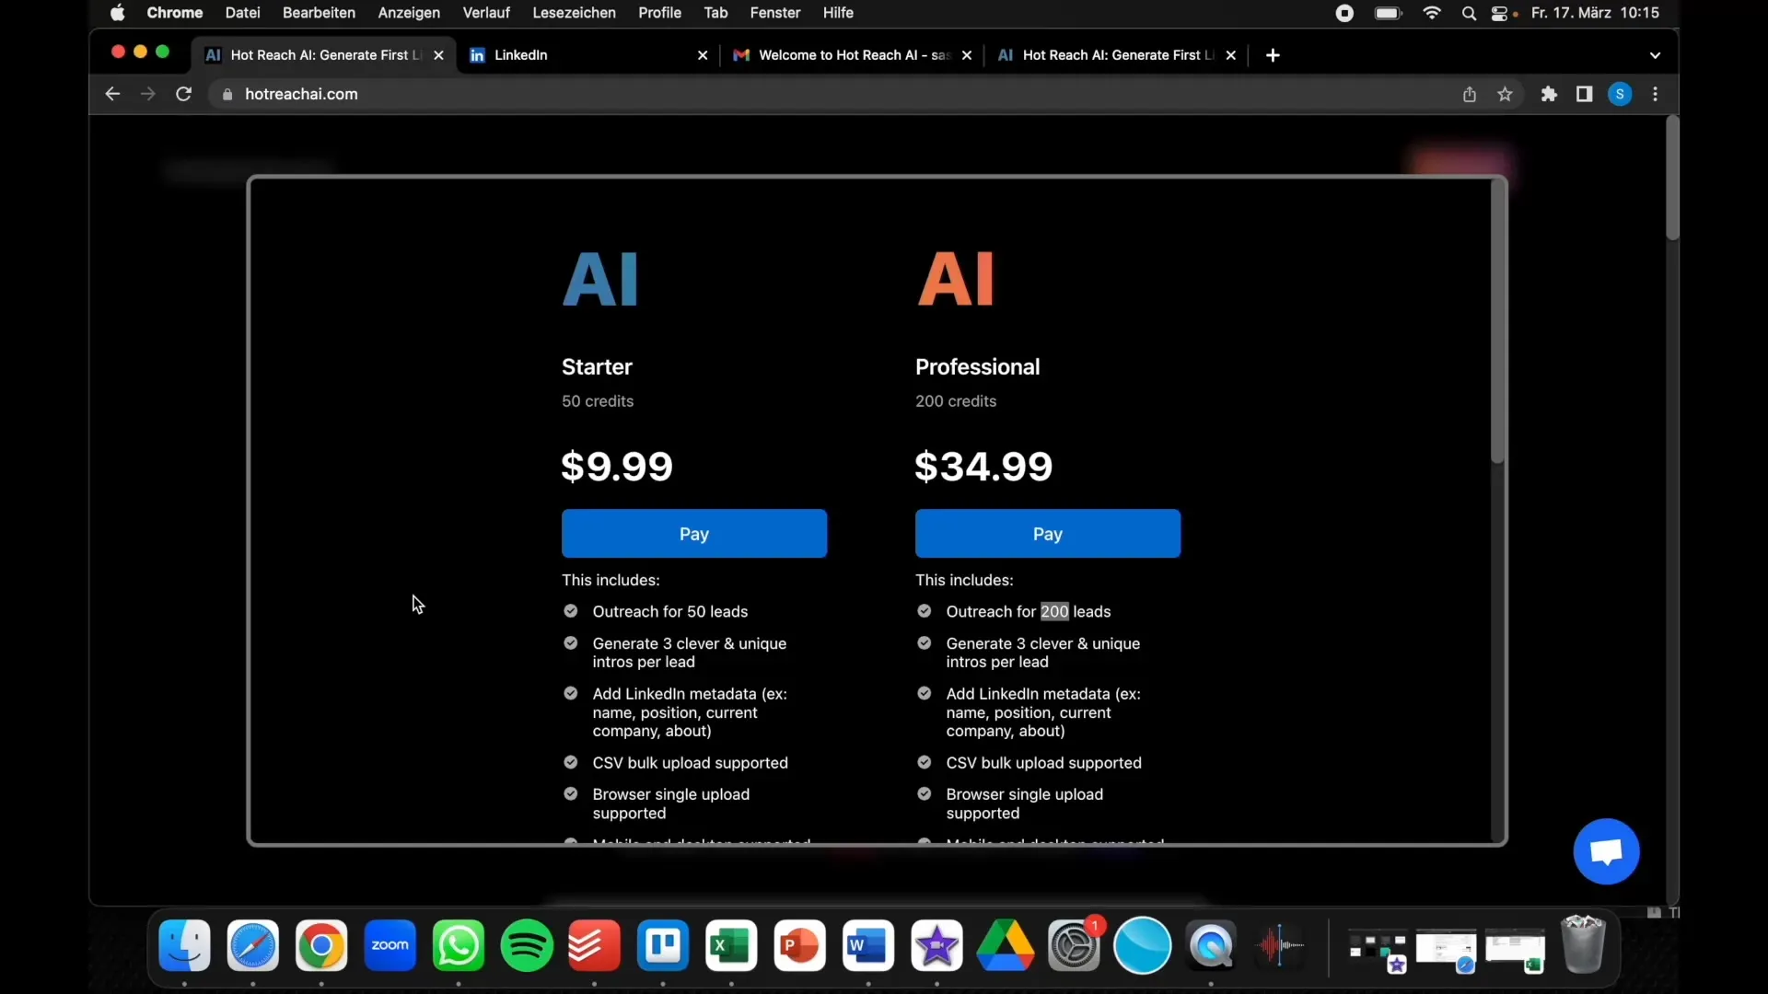Open Excel from the dock

(x=731, y=945)
